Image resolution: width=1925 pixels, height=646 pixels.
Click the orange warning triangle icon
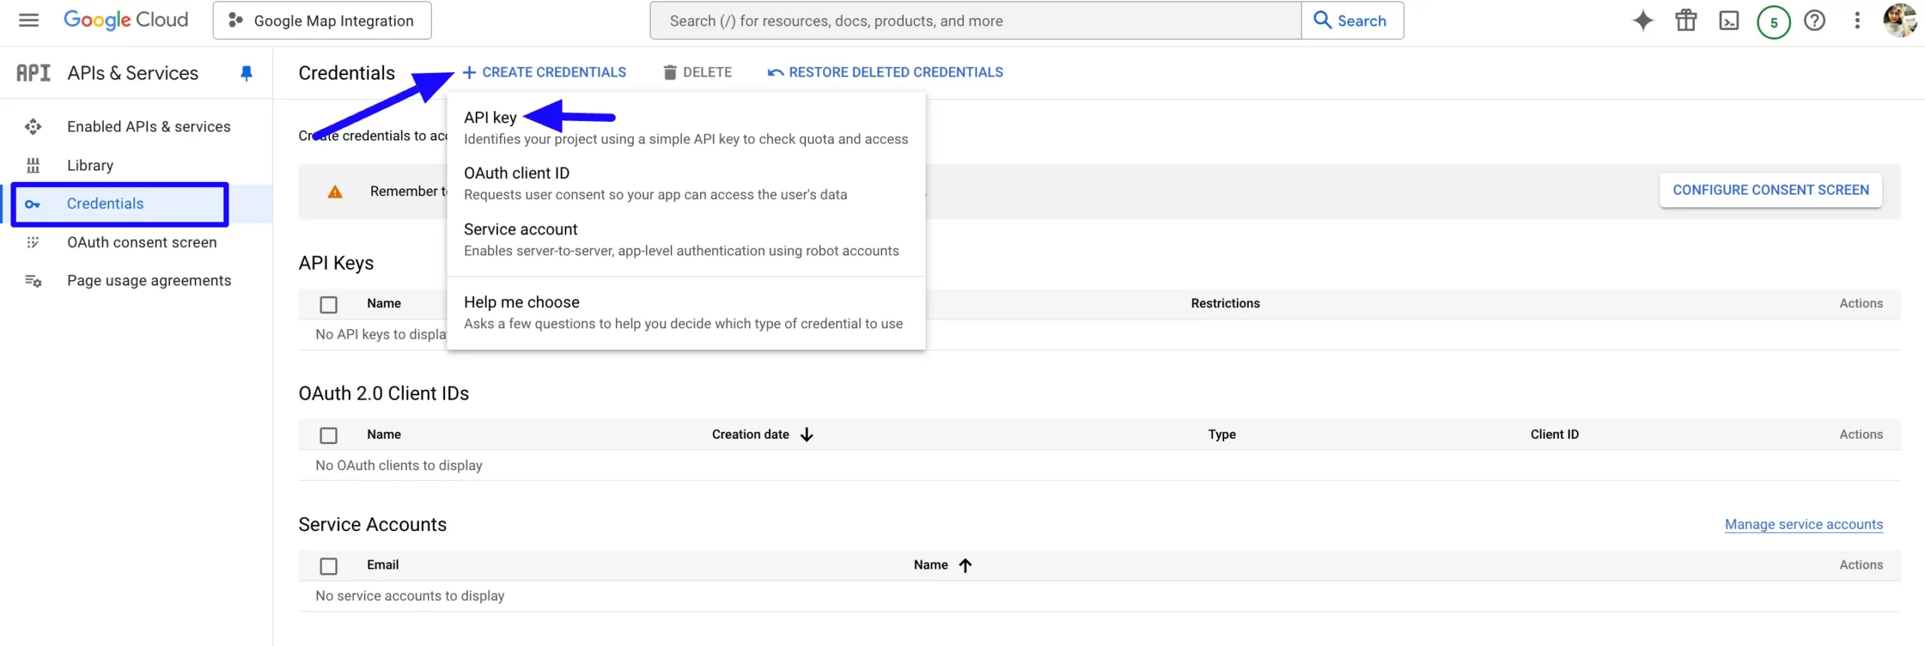pyautogui.click(x=335, y=192)
